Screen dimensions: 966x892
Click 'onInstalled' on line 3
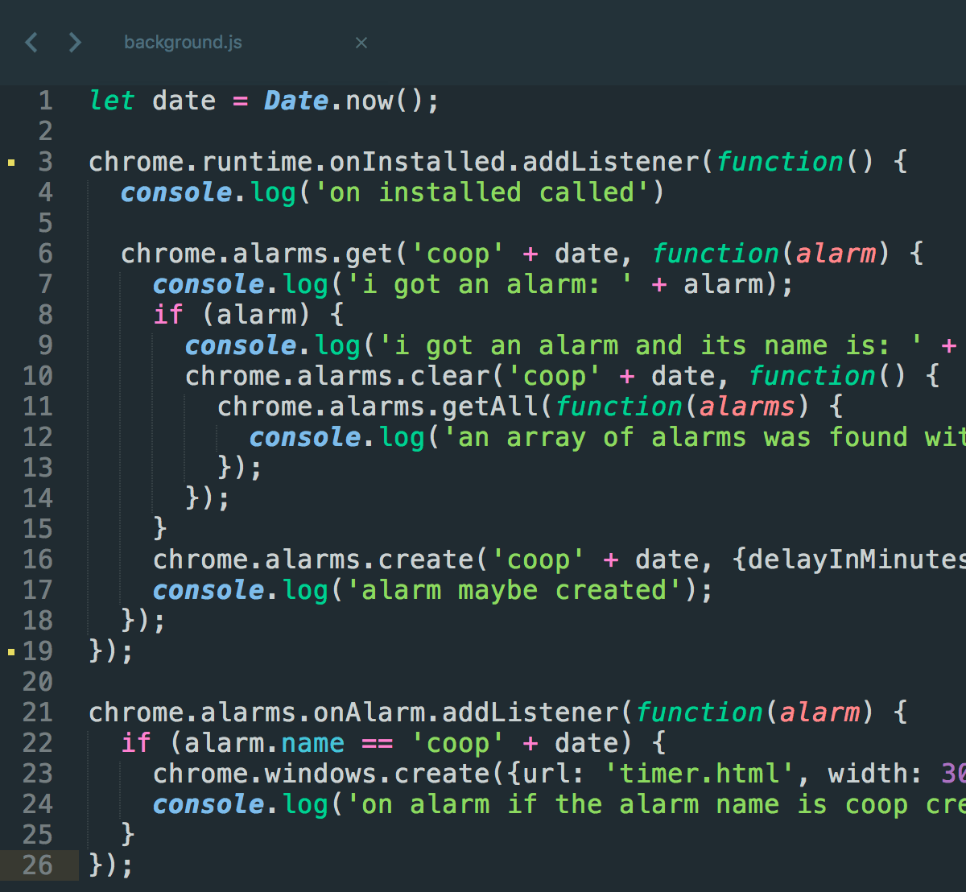click(418, 162)
